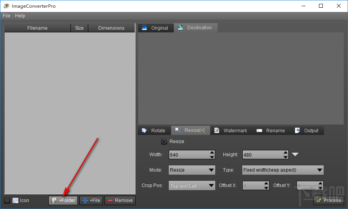Expand the Type dropdown
The height and width of the screenshot is (209, 348).
click(x=283, y=170)
